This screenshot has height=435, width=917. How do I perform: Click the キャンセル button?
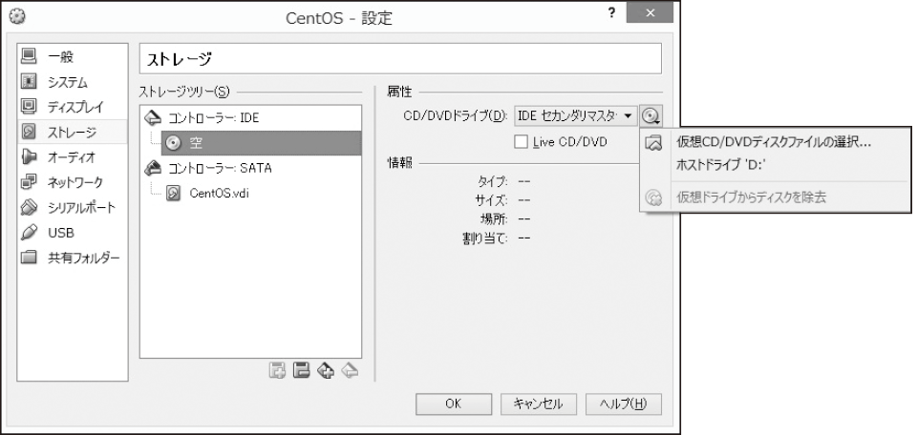pyautogui.click(x=539, y=404)
